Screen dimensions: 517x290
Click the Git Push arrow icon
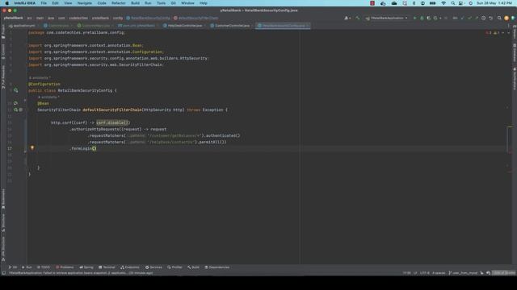477,18
